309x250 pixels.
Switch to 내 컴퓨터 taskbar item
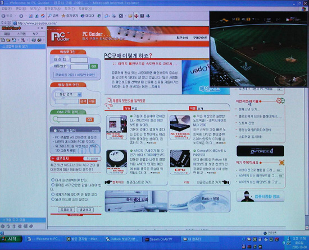pyautogui.click(x=199, y=239)
